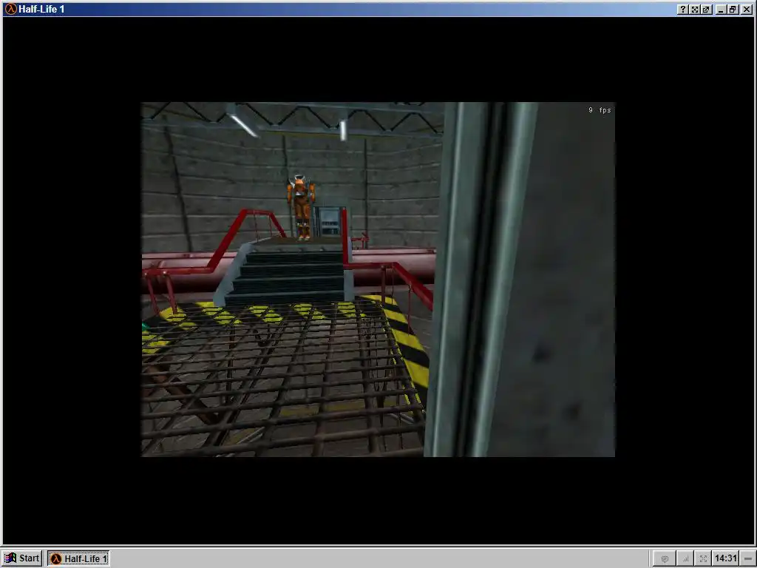The height and width of the screenshot is (568, 757).
Task: Click the 14:31 clock in the tray
Action: pyautogui.click(x=726, y=558)
